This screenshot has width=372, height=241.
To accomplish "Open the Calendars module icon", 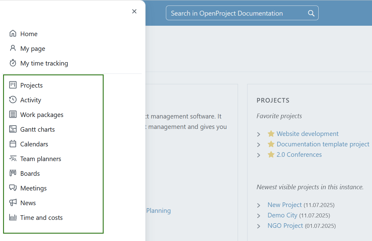I will tap(13, 144).
